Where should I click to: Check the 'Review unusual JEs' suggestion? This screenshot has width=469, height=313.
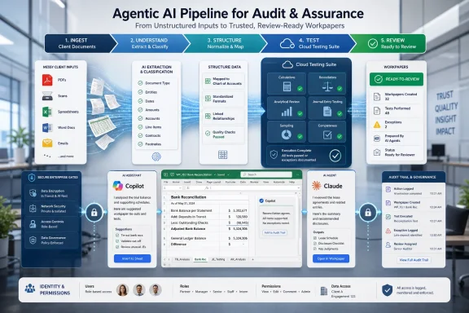117,247
